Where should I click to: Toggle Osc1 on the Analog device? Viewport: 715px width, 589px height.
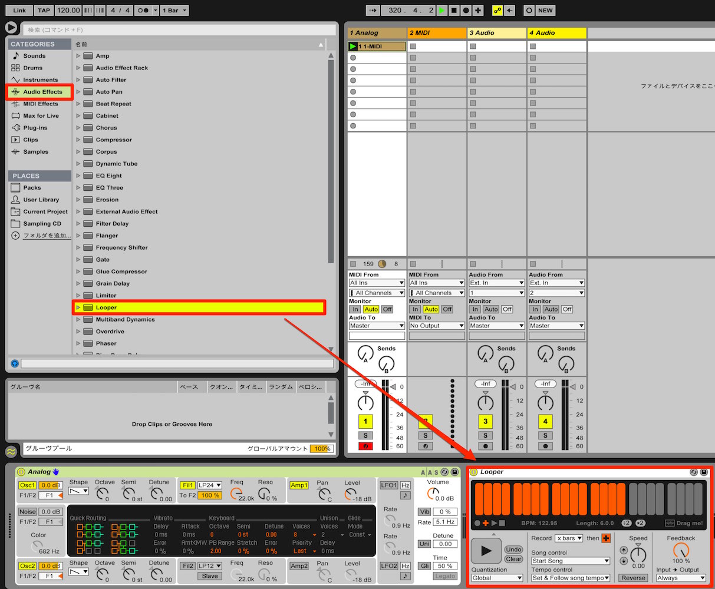[x=27, y=485]
